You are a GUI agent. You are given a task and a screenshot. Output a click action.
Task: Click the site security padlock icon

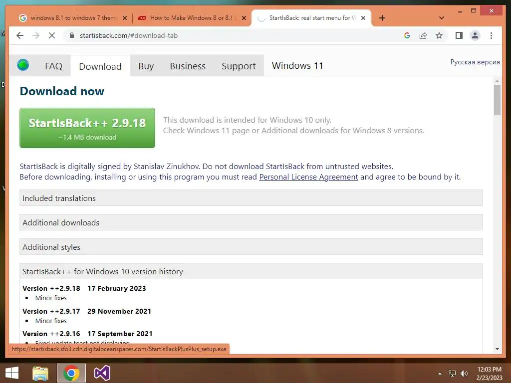72,35
